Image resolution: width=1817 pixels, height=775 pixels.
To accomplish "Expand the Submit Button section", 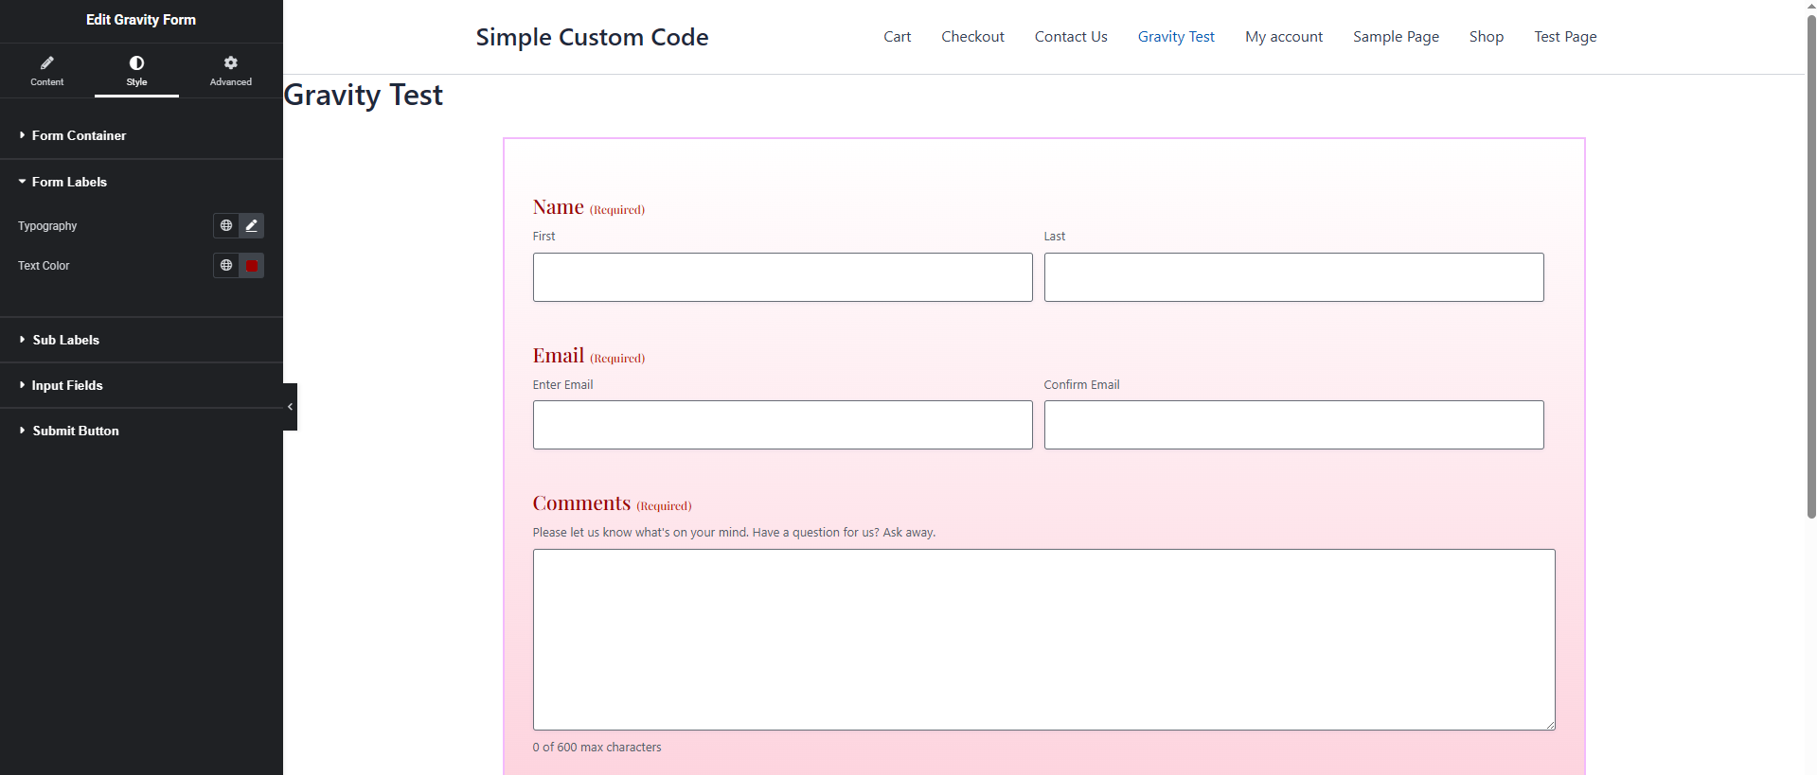I will point(75,431).
